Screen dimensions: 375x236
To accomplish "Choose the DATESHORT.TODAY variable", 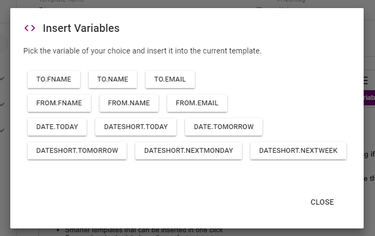I will (136, 127).
